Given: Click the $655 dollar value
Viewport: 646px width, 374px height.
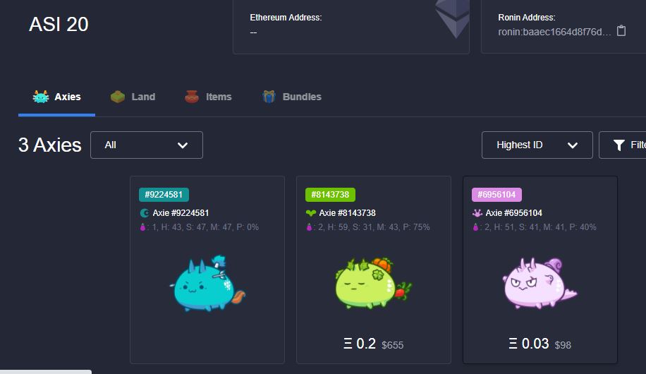Looking at the screenshot, I should (392, 345).
